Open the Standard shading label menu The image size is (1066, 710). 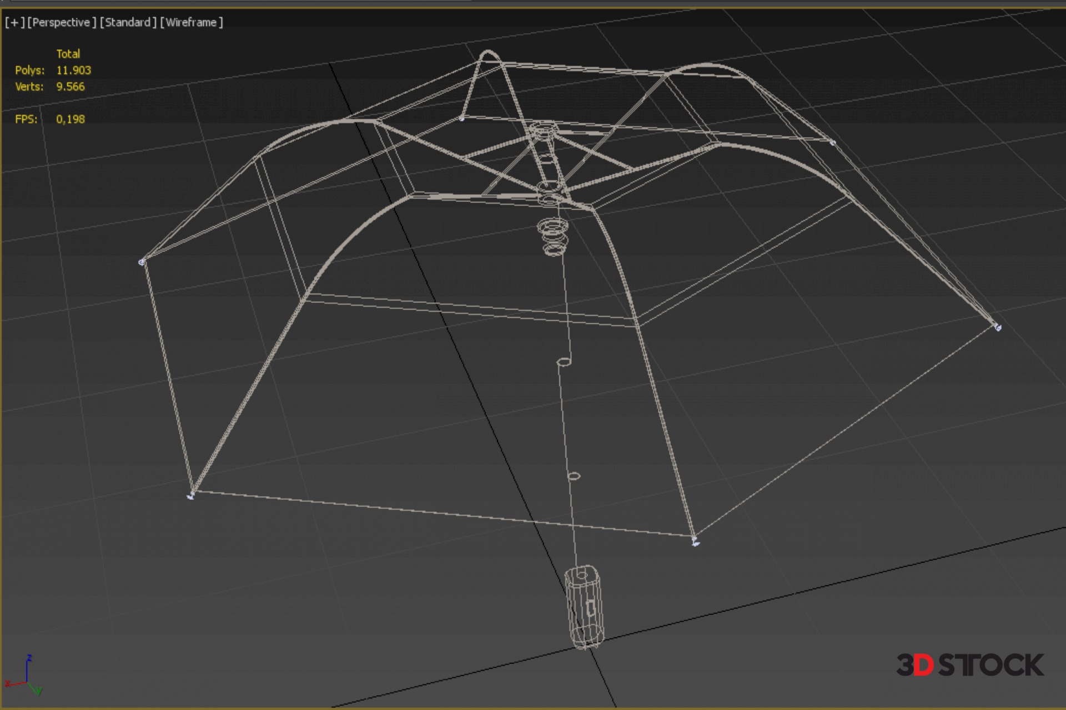click(x=128, y=22)
